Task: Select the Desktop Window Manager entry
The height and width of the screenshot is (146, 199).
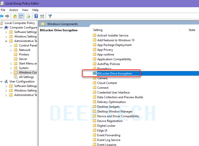Action: 115,111
